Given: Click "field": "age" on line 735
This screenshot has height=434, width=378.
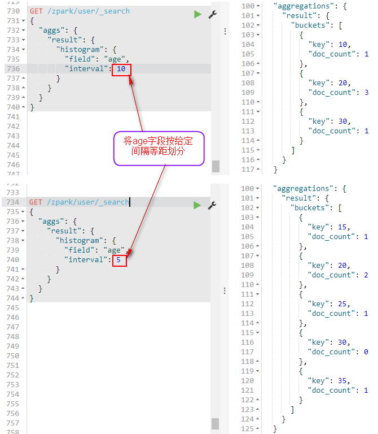Looking at the screenshot, I should coord(96,59).
